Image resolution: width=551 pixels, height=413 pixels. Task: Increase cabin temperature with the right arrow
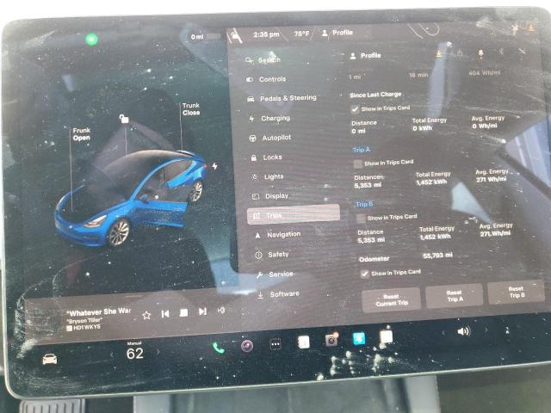(x=158, y=352)
